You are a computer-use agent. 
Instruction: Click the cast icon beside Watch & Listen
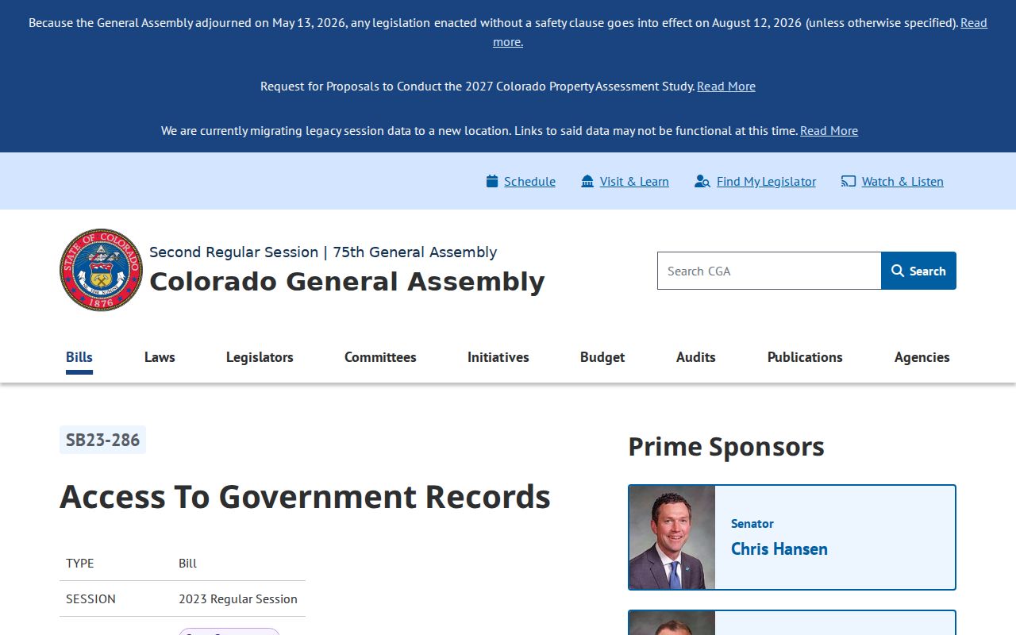(x=849, y=181)
